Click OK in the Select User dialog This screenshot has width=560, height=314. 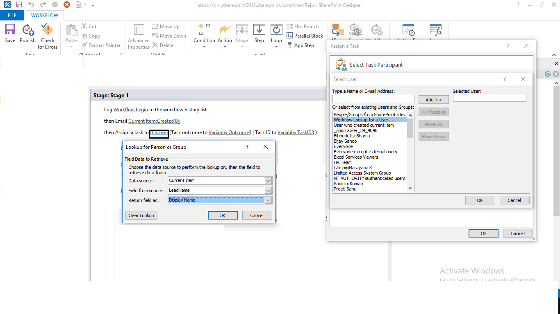point(480,200)
